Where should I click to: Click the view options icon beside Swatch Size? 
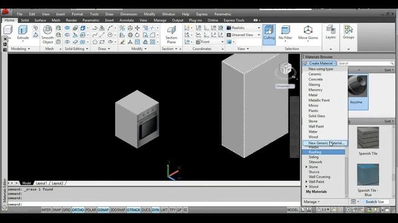tap(353, 201)
